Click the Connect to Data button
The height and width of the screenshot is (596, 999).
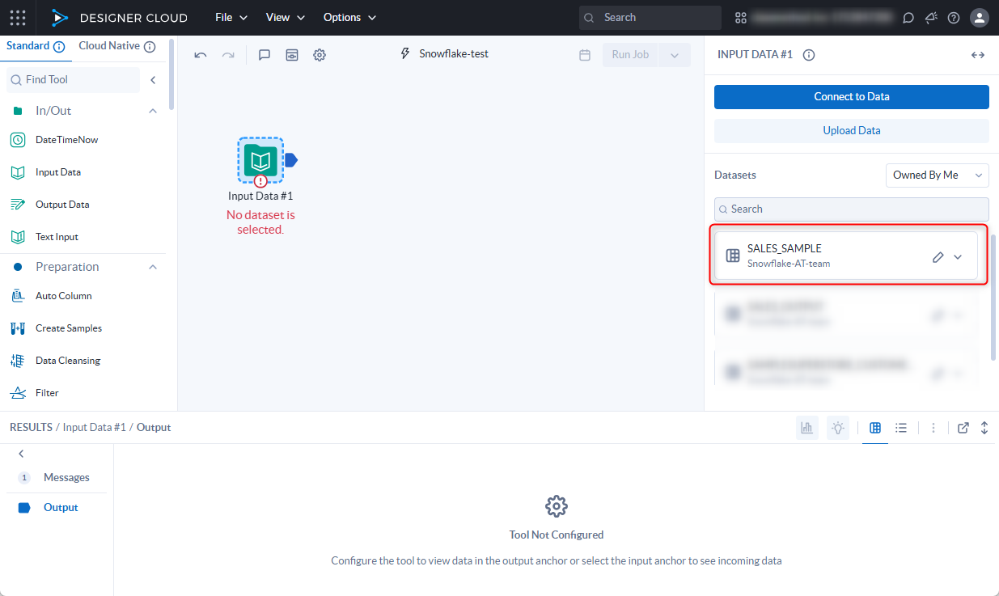pos(852,97)
